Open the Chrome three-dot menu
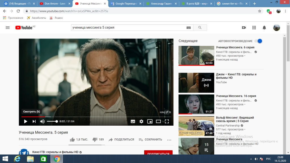 click(x=285, y=11)
